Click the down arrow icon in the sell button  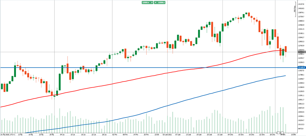[151, 3]
